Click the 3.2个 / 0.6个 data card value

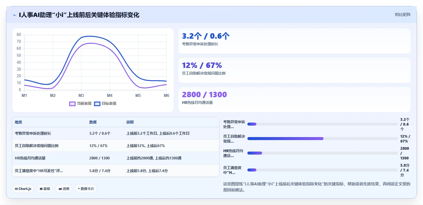[x=206, y=36]
